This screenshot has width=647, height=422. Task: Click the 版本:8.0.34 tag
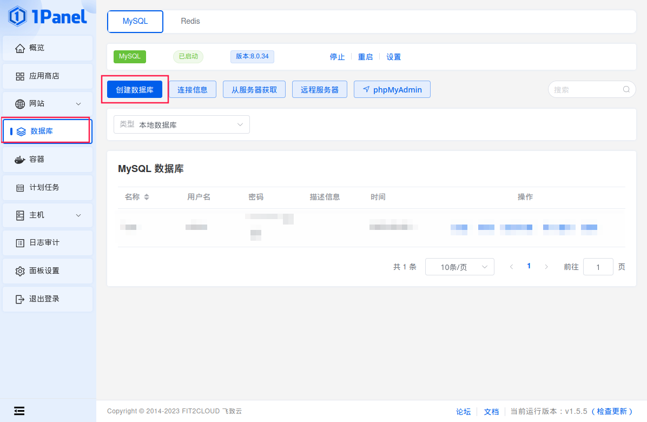click(x=252, y=56)
